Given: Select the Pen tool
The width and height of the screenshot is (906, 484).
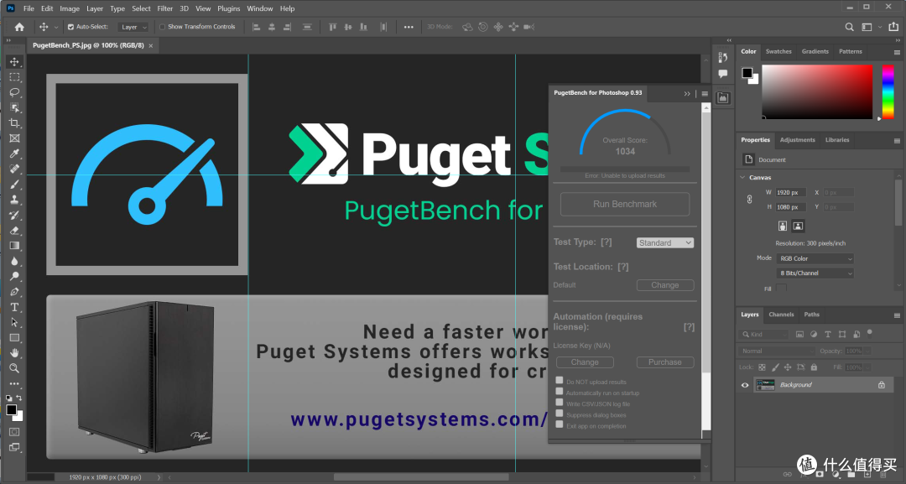Looking at the screenshot, I should (x=14, y=292).
